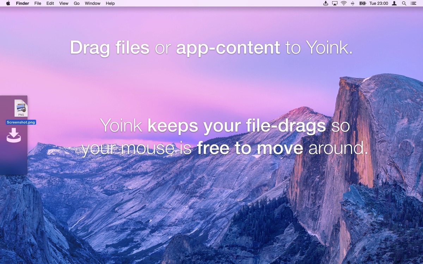
Task: Select the Screenshot.png filename label
Action: 21,122
